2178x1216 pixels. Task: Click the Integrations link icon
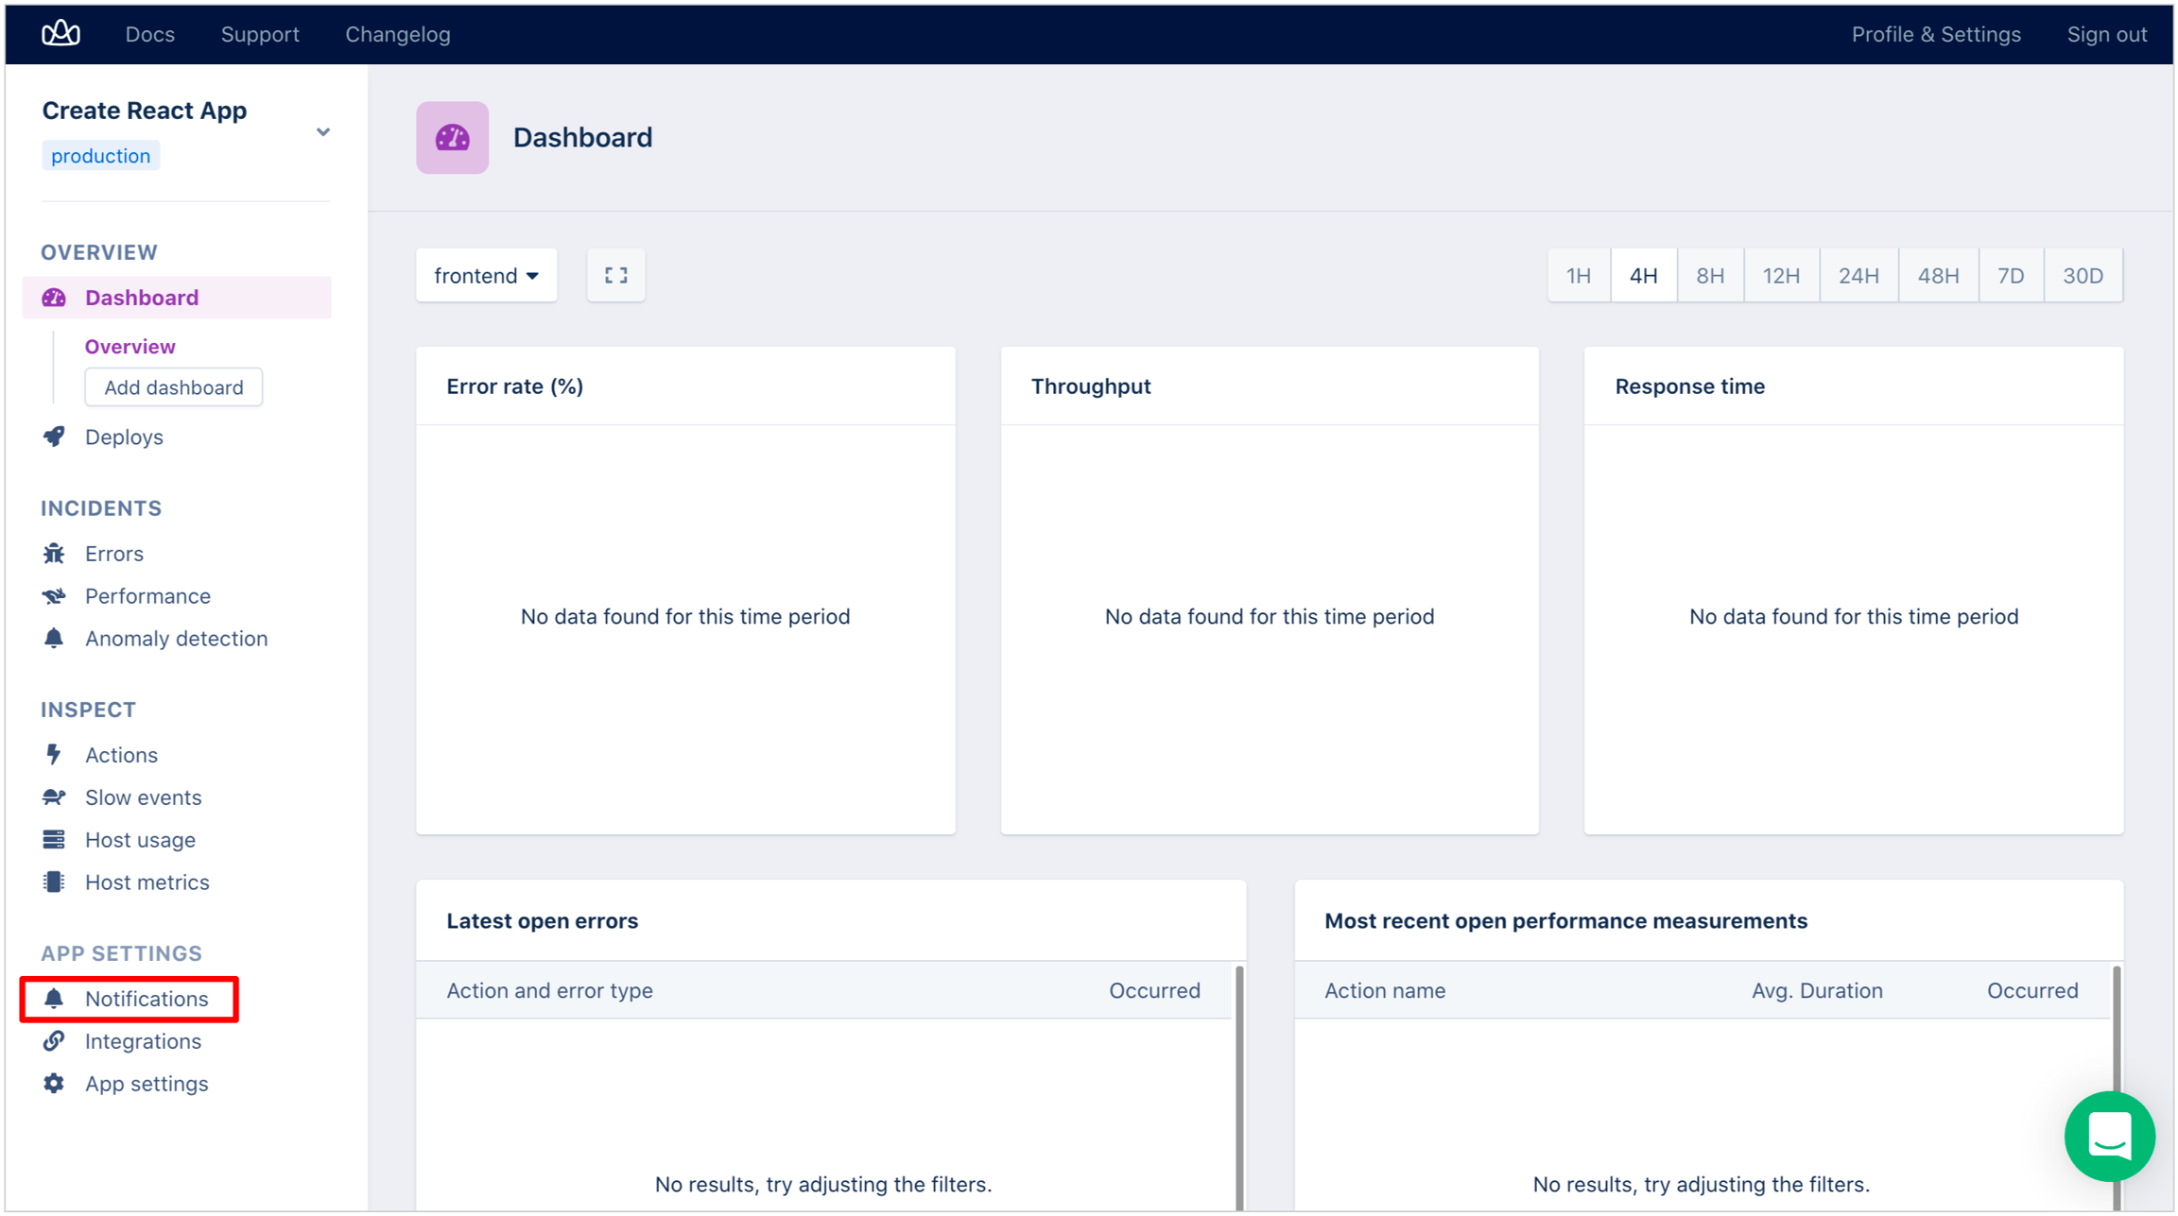point(54,1041)
